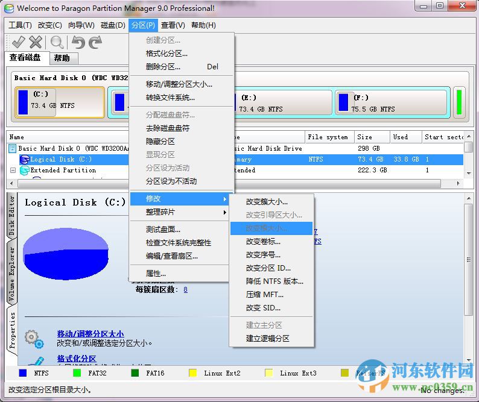This screenshot has width=479, height=402.
Task: Click the Redo arrow toolbar icon
Action: [x=95, y=42]
